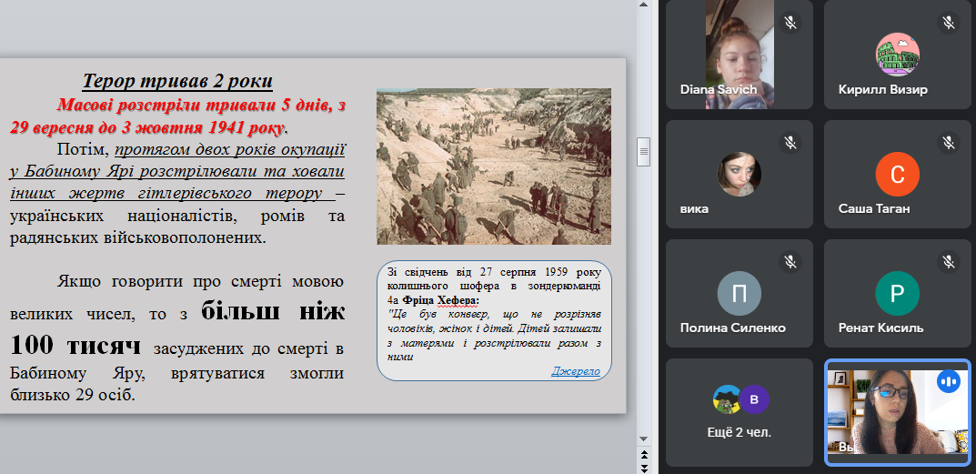Click Ренат Кисиль green P avatar
The width and height of the screenshot is (976, 474).
(897, 293)
